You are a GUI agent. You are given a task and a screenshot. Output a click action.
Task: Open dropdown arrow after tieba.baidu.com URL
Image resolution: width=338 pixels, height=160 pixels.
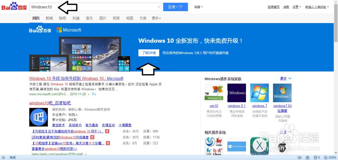pos(86,154)
